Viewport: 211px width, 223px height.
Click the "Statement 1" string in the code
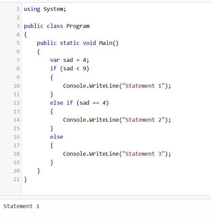[x=145, y=86]
